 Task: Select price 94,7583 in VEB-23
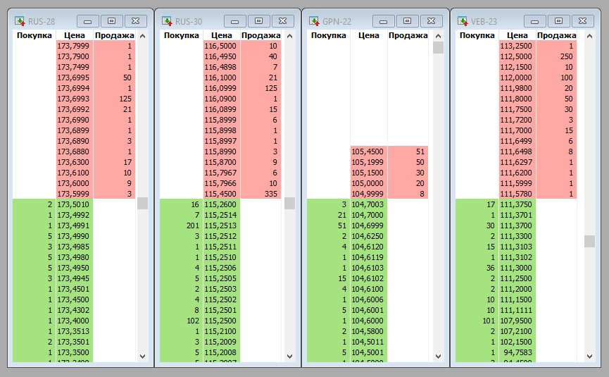517,352
